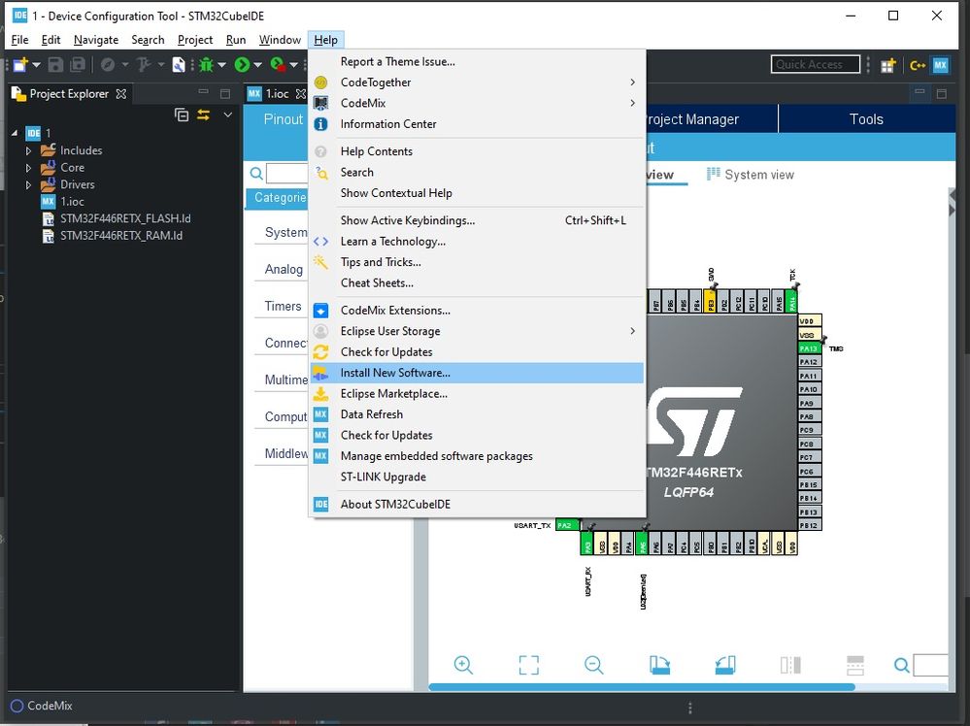Rotate the chip counter-clockwise
This screenshot has height=726, width=970.
coord(725,665)
